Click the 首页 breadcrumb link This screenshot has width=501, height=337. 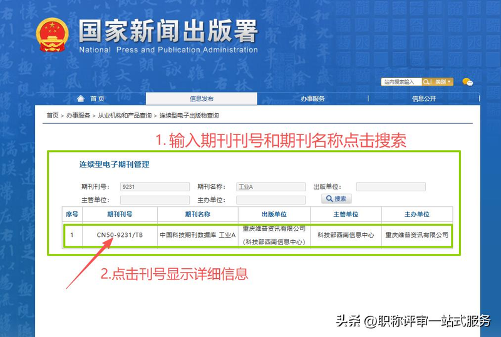[x=53, y=116]
